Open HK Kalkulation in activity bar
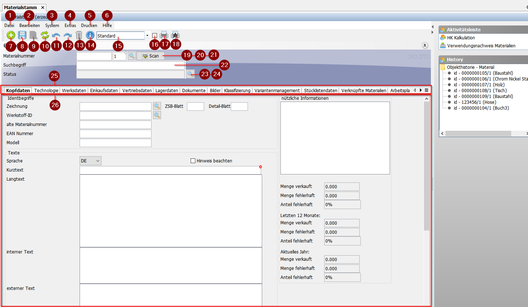528x307 pixels. (x=461, y=38)
